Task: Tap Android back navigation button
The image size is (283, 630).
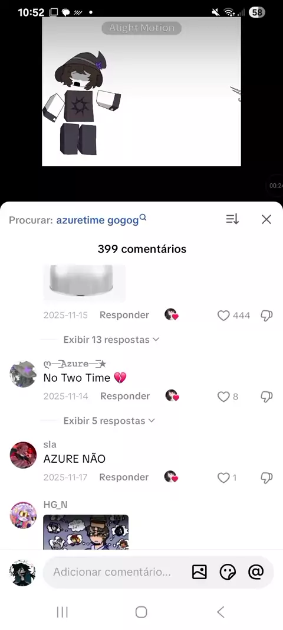Action: click(221, 612)
